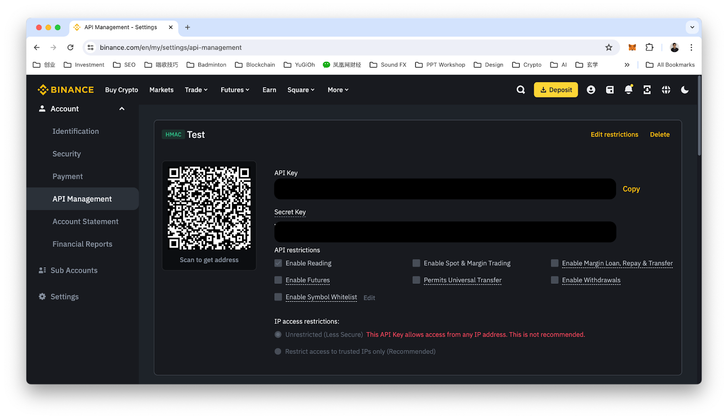Open the wallet icon in header
Image resolution: width=728 pixels, height=419 pixels.
610,90
